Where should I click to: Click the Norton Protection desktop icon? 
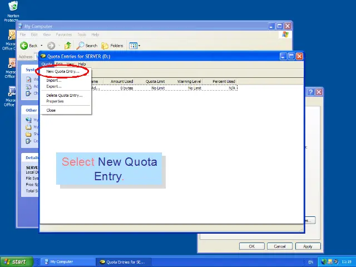(x=12, y=6)
